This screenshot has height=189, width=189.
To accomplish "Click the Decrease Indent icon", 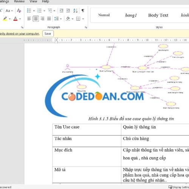I will pyautogui.click(x=61, y=11).
